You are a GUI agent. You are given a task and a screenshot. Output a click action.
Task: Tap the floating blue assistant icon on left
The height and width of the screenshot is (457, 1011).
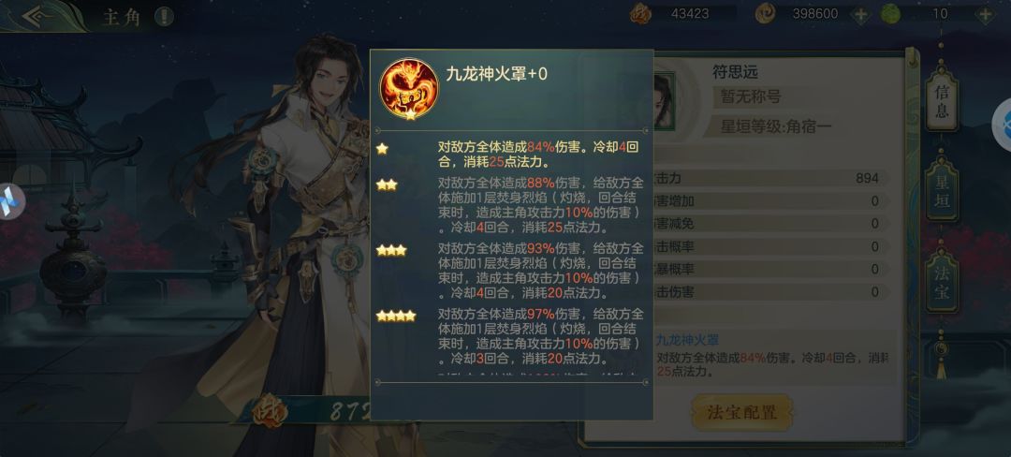coord(9,201)
